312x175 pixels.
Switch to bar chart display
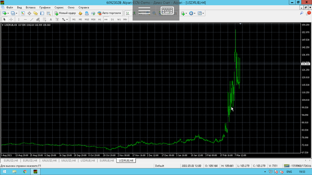pos(127,13)
